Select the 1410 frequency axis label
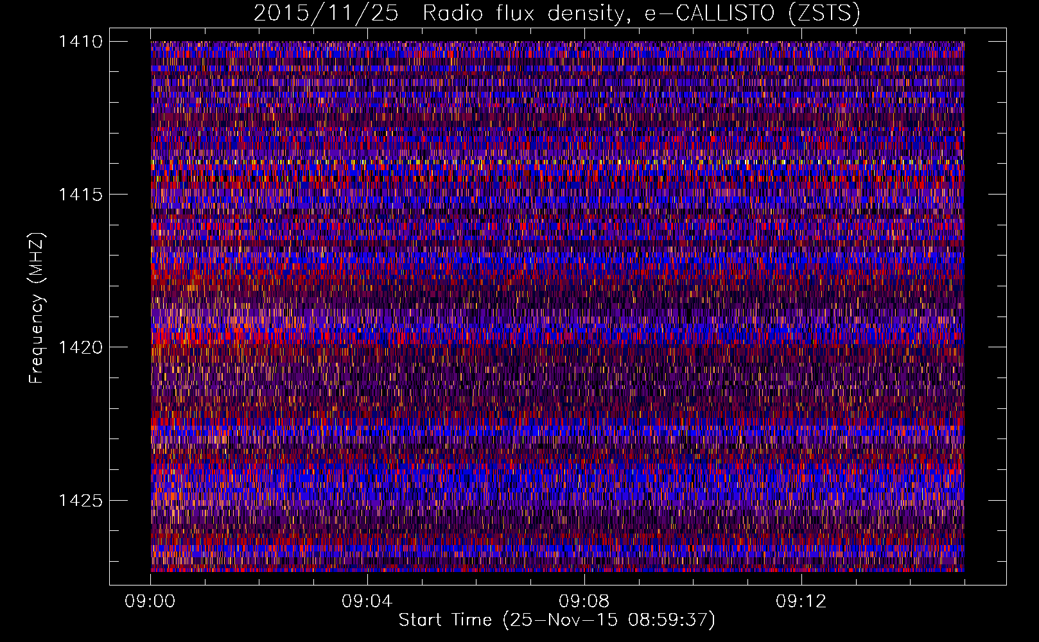 tap(80, 42)
